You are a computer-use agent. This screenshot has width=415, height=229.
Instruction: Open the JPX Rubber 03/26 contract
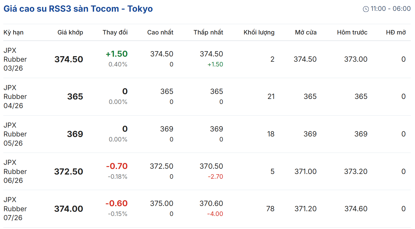click(15, 59)
